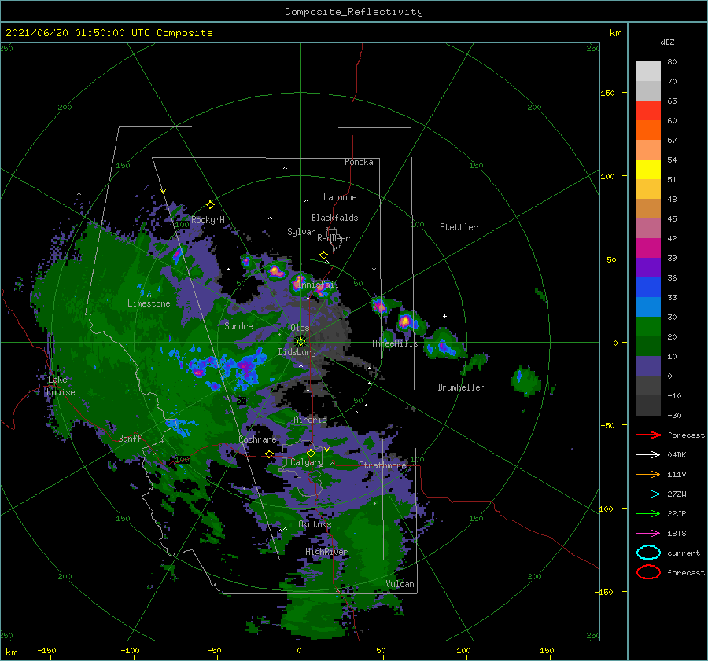Viewport: 708px width, 661px height.
Task: Click the ThreeHills label
Action: tap(395, 343)
